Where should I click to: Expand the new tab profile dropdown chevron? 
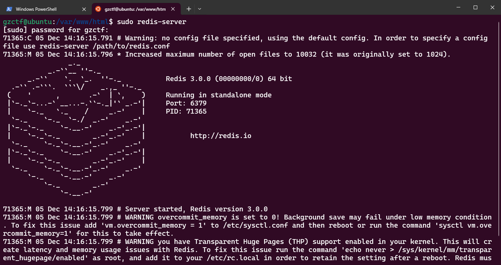(200, 9)
